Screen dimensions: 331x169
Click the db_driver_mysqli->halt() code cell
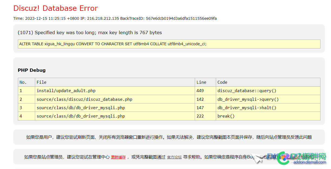point(268,108)
